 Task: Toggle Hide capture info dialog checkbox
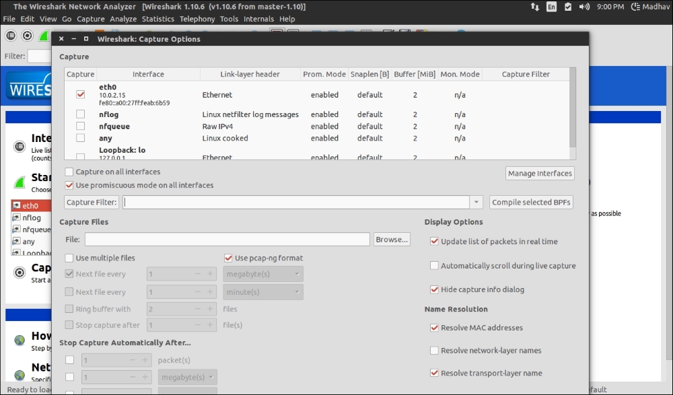point(434,289)
